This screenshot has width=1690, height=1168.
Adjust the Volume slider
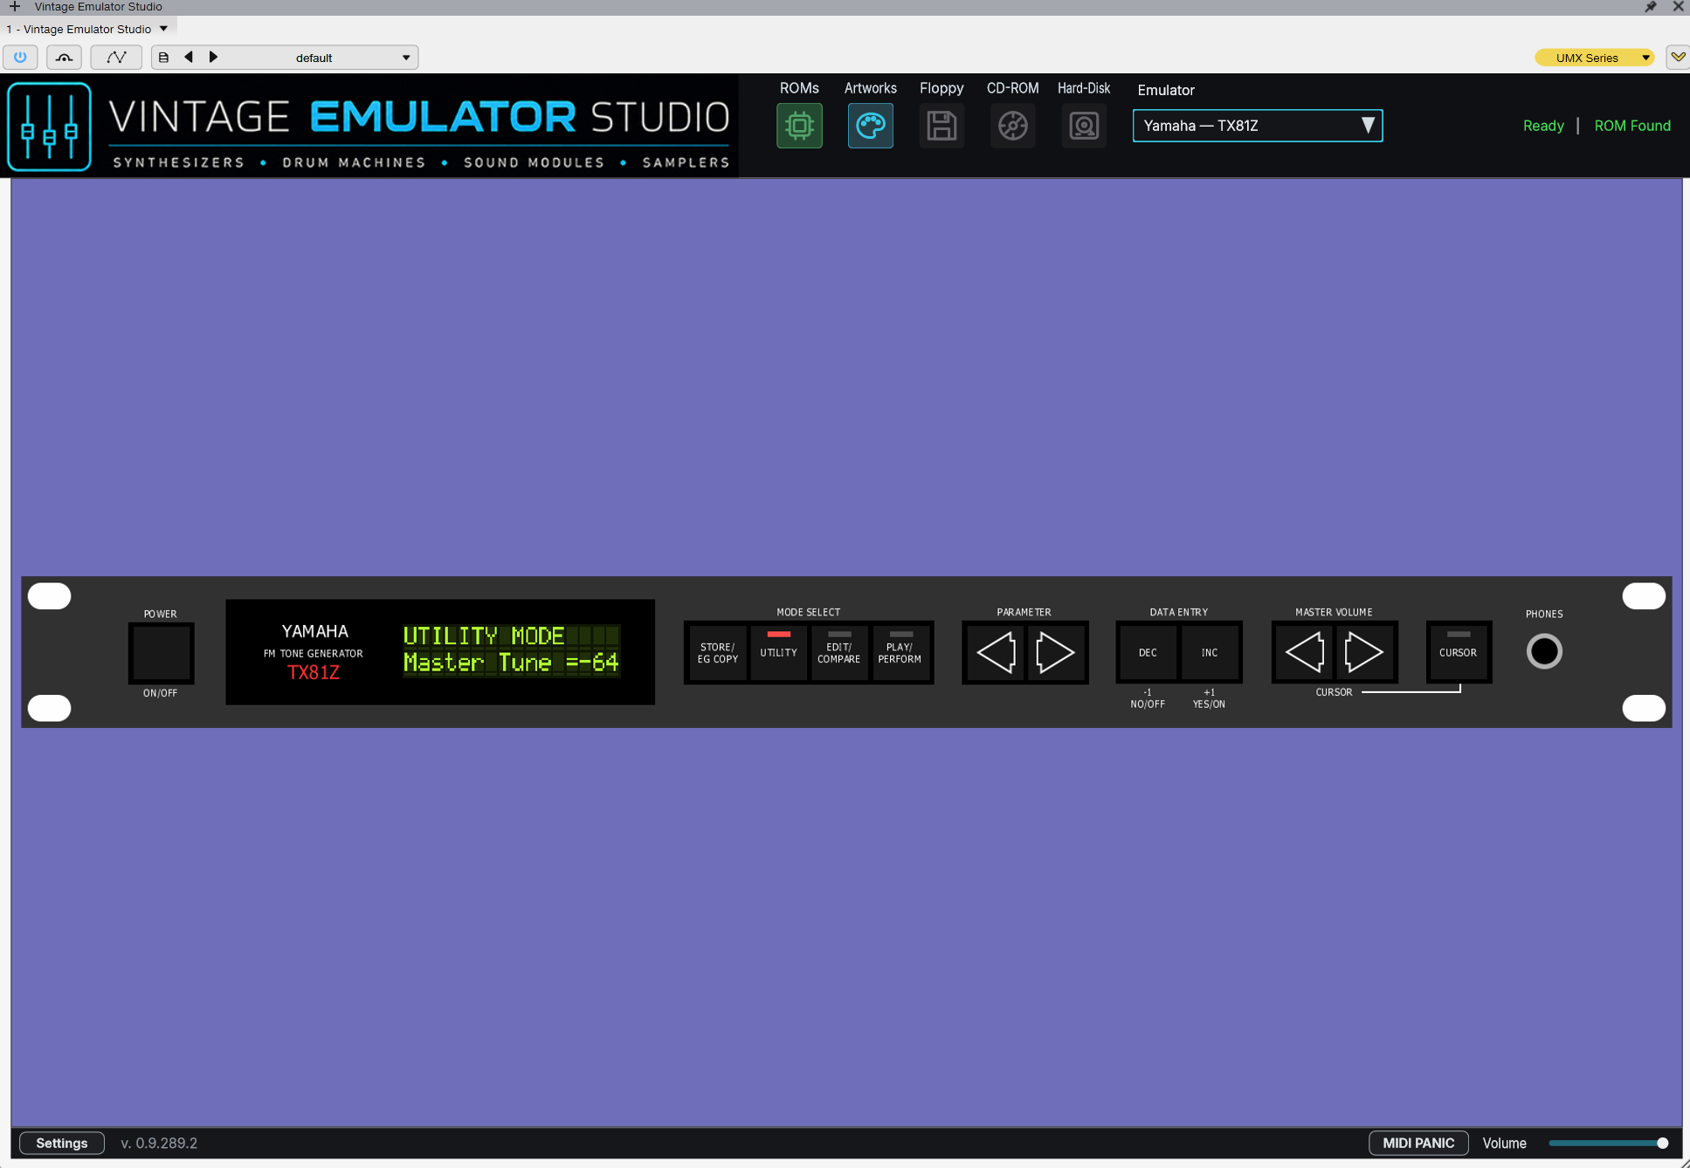pos(1608,1143)
